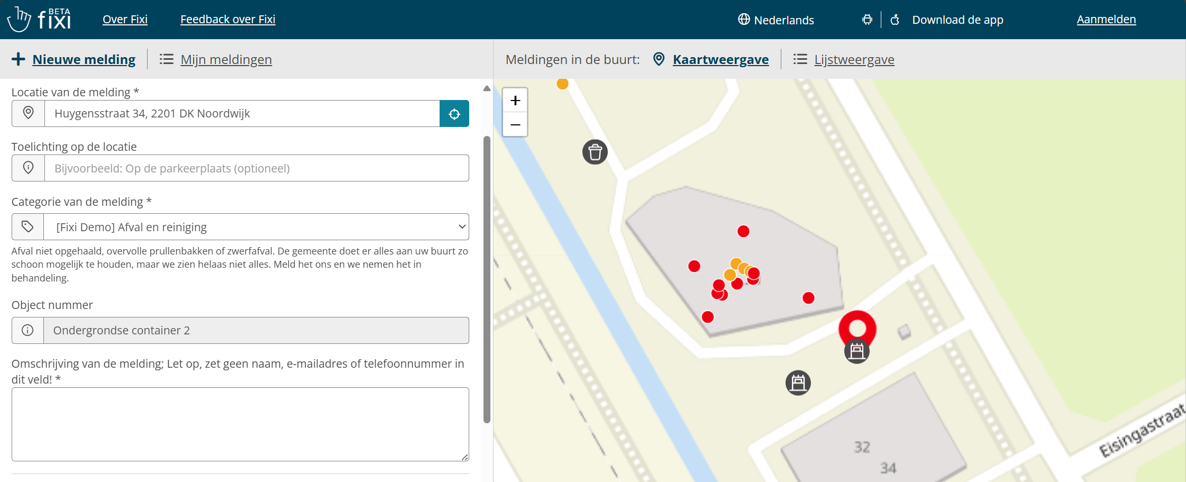Click the pin icon beside Kaartweergave
Screen dimensions: 1186x482
coord(659,59)
